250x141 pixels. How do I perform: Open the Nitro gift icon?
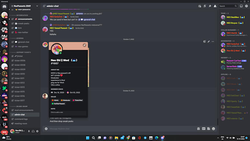(x=199, y=129)
